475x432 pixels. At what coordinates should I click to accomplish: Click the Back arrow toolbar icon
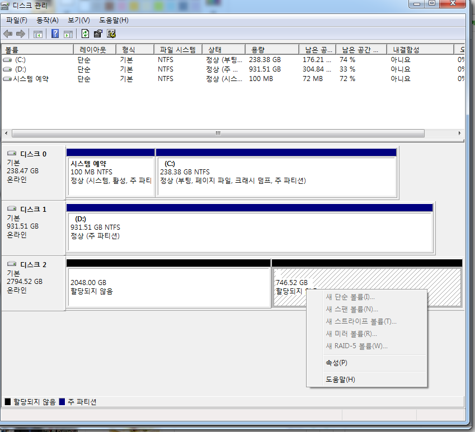click(x=8, y=34)
